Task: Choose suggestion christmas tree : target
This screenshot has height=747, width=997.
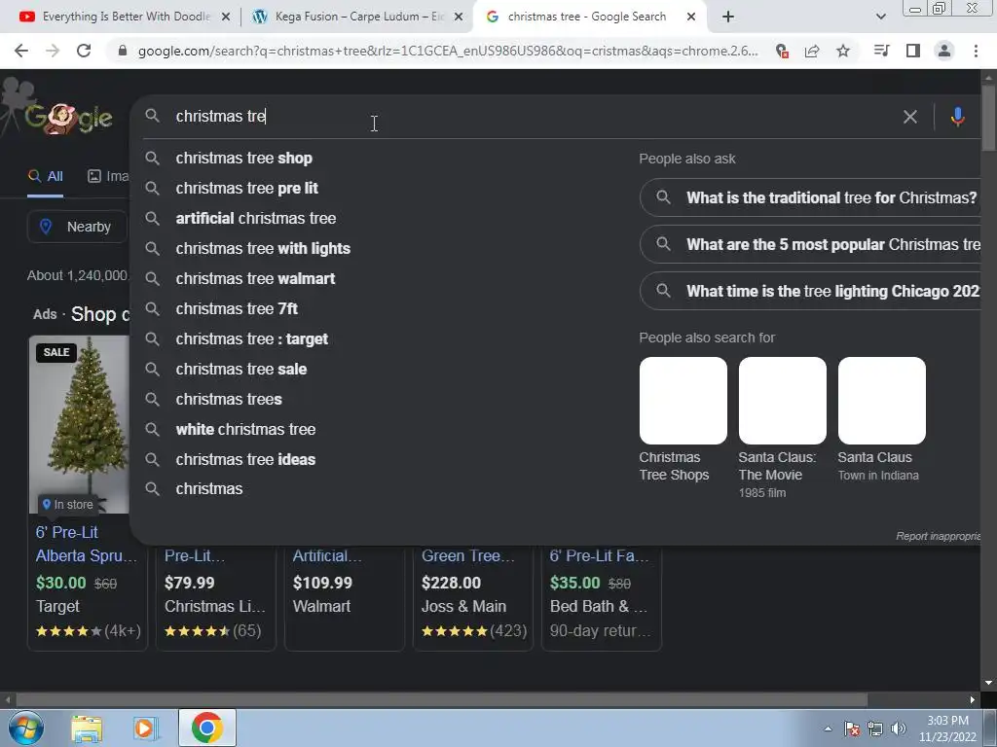Action: click(x=252, y=339)
